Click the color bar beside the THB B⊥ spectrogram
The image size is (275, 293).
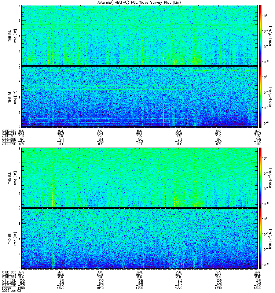(x=260, y=35)
